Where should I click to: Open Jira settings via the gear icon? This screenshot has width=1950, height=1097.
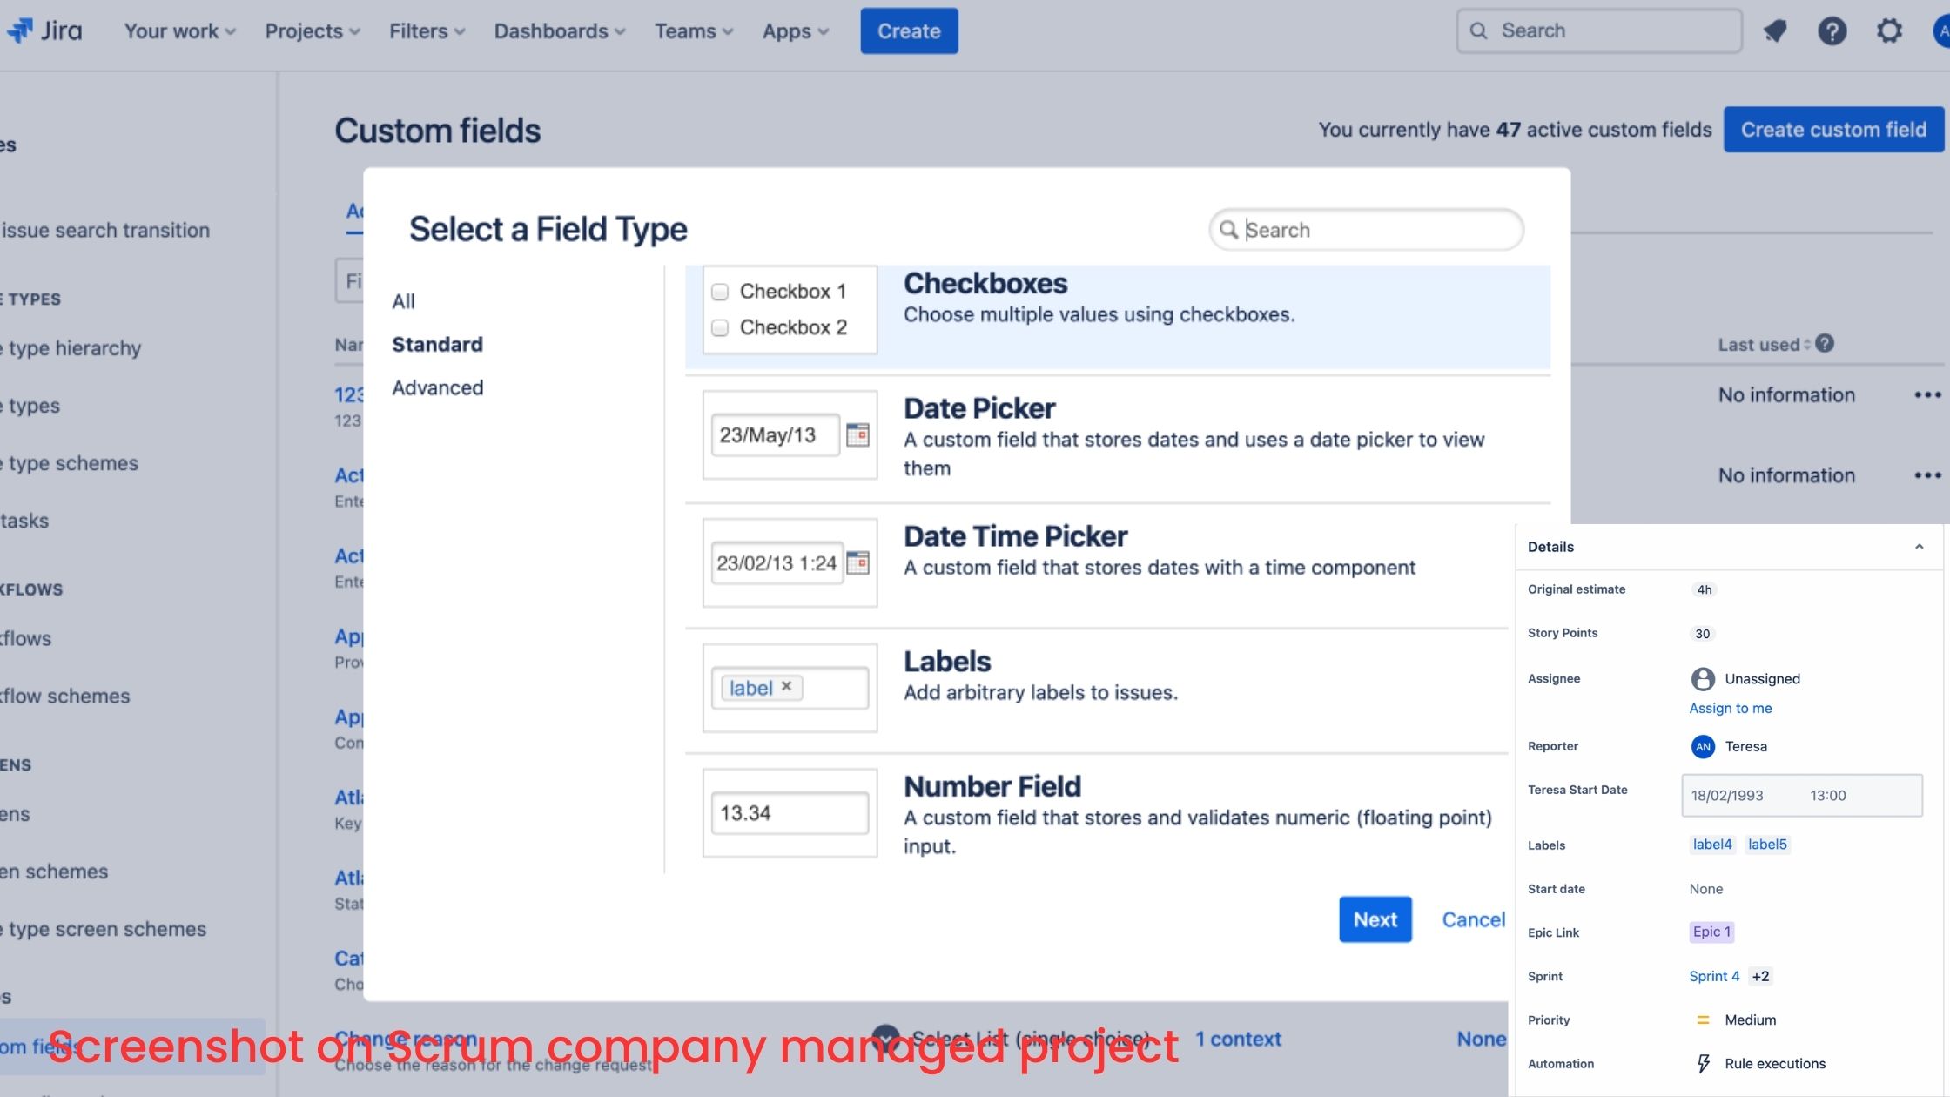pyautogui.click(x=1889, y=30)
